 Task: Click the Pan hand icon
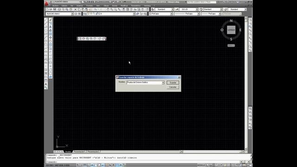click(108, 9)
